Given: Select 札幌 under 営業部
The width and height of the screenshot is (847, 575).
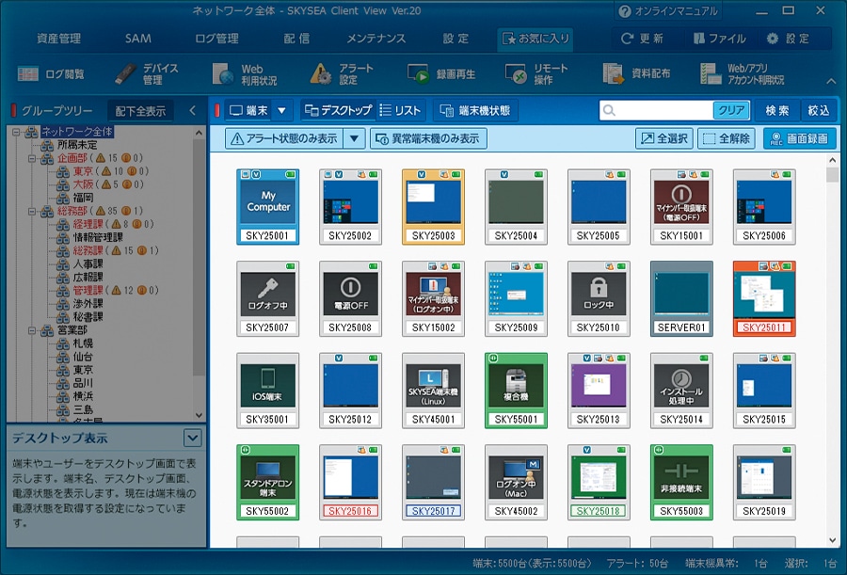Looking at the screenshot, I should 83,343.
